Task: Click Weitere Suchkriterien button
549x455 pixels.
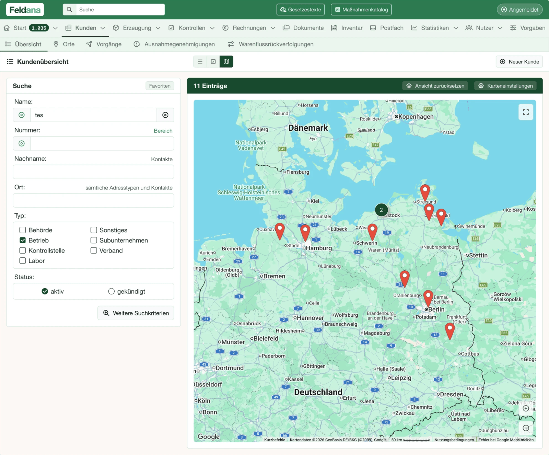Action: 136,313
